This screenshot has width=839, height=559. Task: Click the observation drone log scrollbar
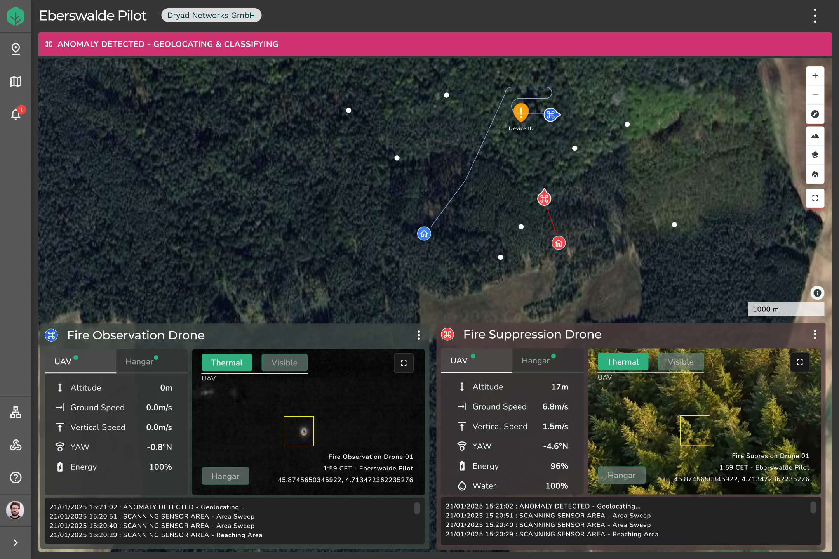pos(417,508)
